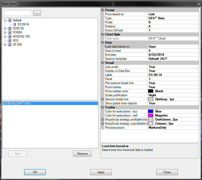Collapse the Chart Style property section
The width and height of the screenshot is (202, 180).
(x=103, y=34)
